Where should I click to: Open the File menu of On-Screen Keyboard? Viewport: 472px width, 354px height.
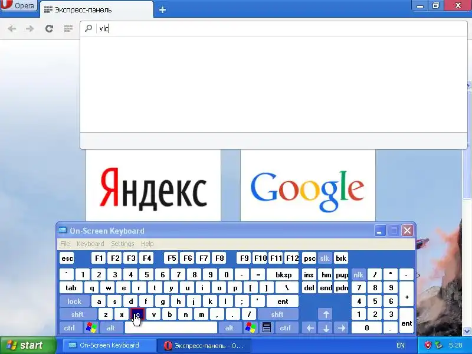coord(65,244)
